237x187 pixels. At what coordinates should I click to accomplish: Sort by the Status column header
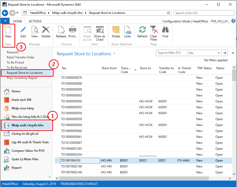tap(220, 68)
